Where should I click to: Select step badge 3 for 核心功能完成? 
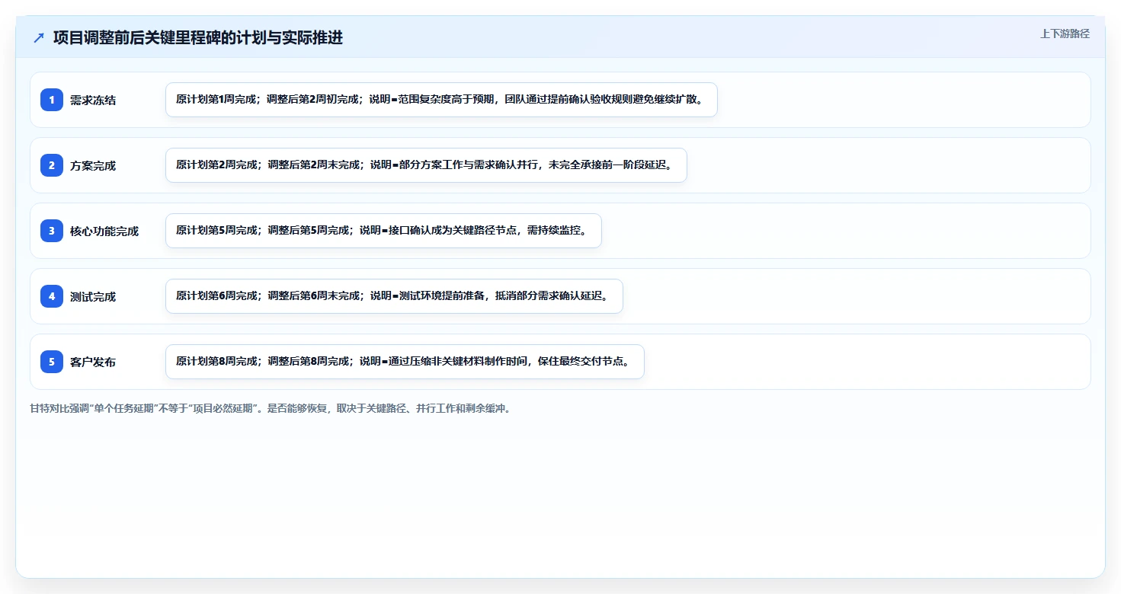coord(52,231)
